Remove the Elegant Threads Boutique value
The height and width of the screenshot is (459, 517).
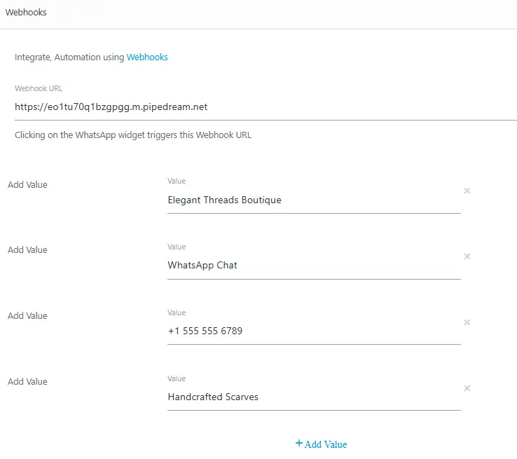pos(467,191)
